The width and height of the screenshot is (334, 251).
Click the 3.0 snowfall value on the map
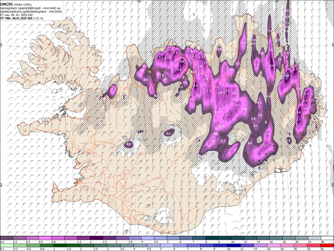[299, 112]
